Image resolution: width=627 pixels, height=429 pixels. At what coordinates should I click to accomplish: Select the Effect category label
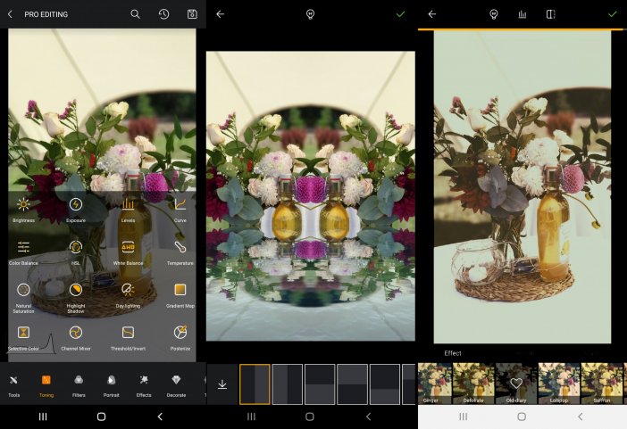click(453, 353)
